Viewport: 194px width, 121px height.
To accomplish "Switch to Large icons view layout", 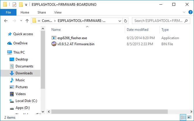I will pos(189,117).
